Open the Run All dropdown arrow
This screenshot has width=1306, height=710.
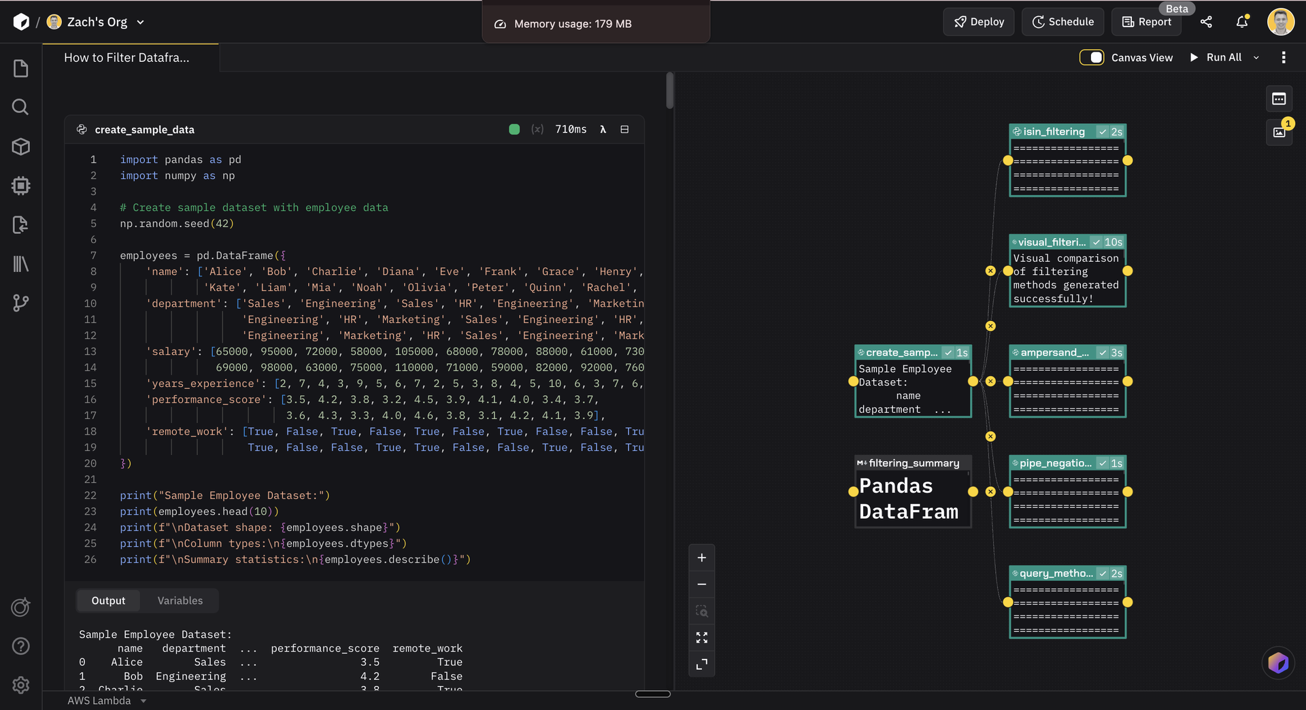point(1256,58)
